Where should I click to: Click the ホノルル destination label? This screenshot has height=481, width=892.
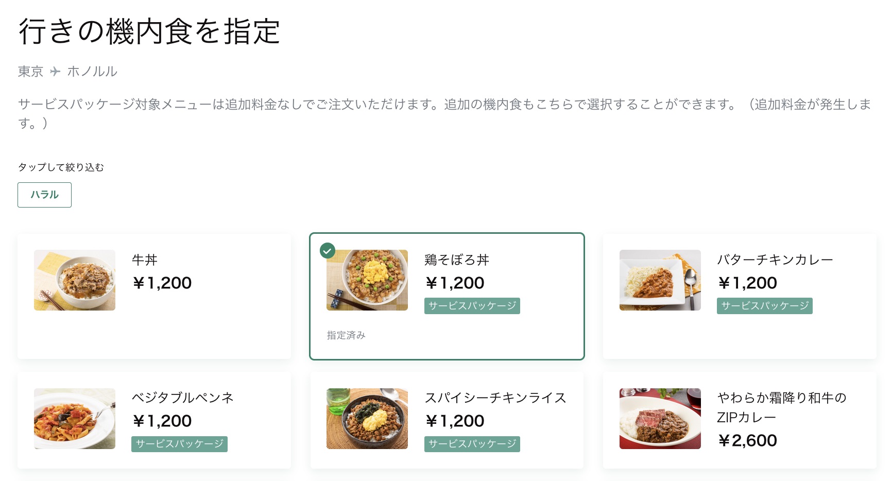point(92,72)
